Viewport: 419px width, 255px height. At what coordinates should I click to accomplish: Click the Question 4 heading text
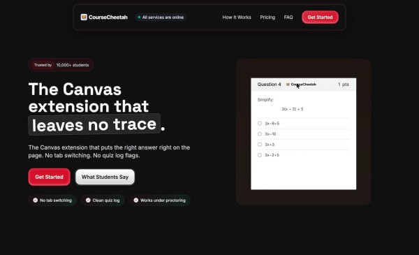269,85
